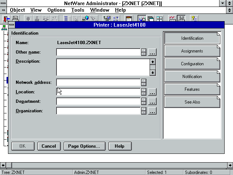Open the Printer dialog control menu box
The image size is (233, 175).
(x=12, y=25)
